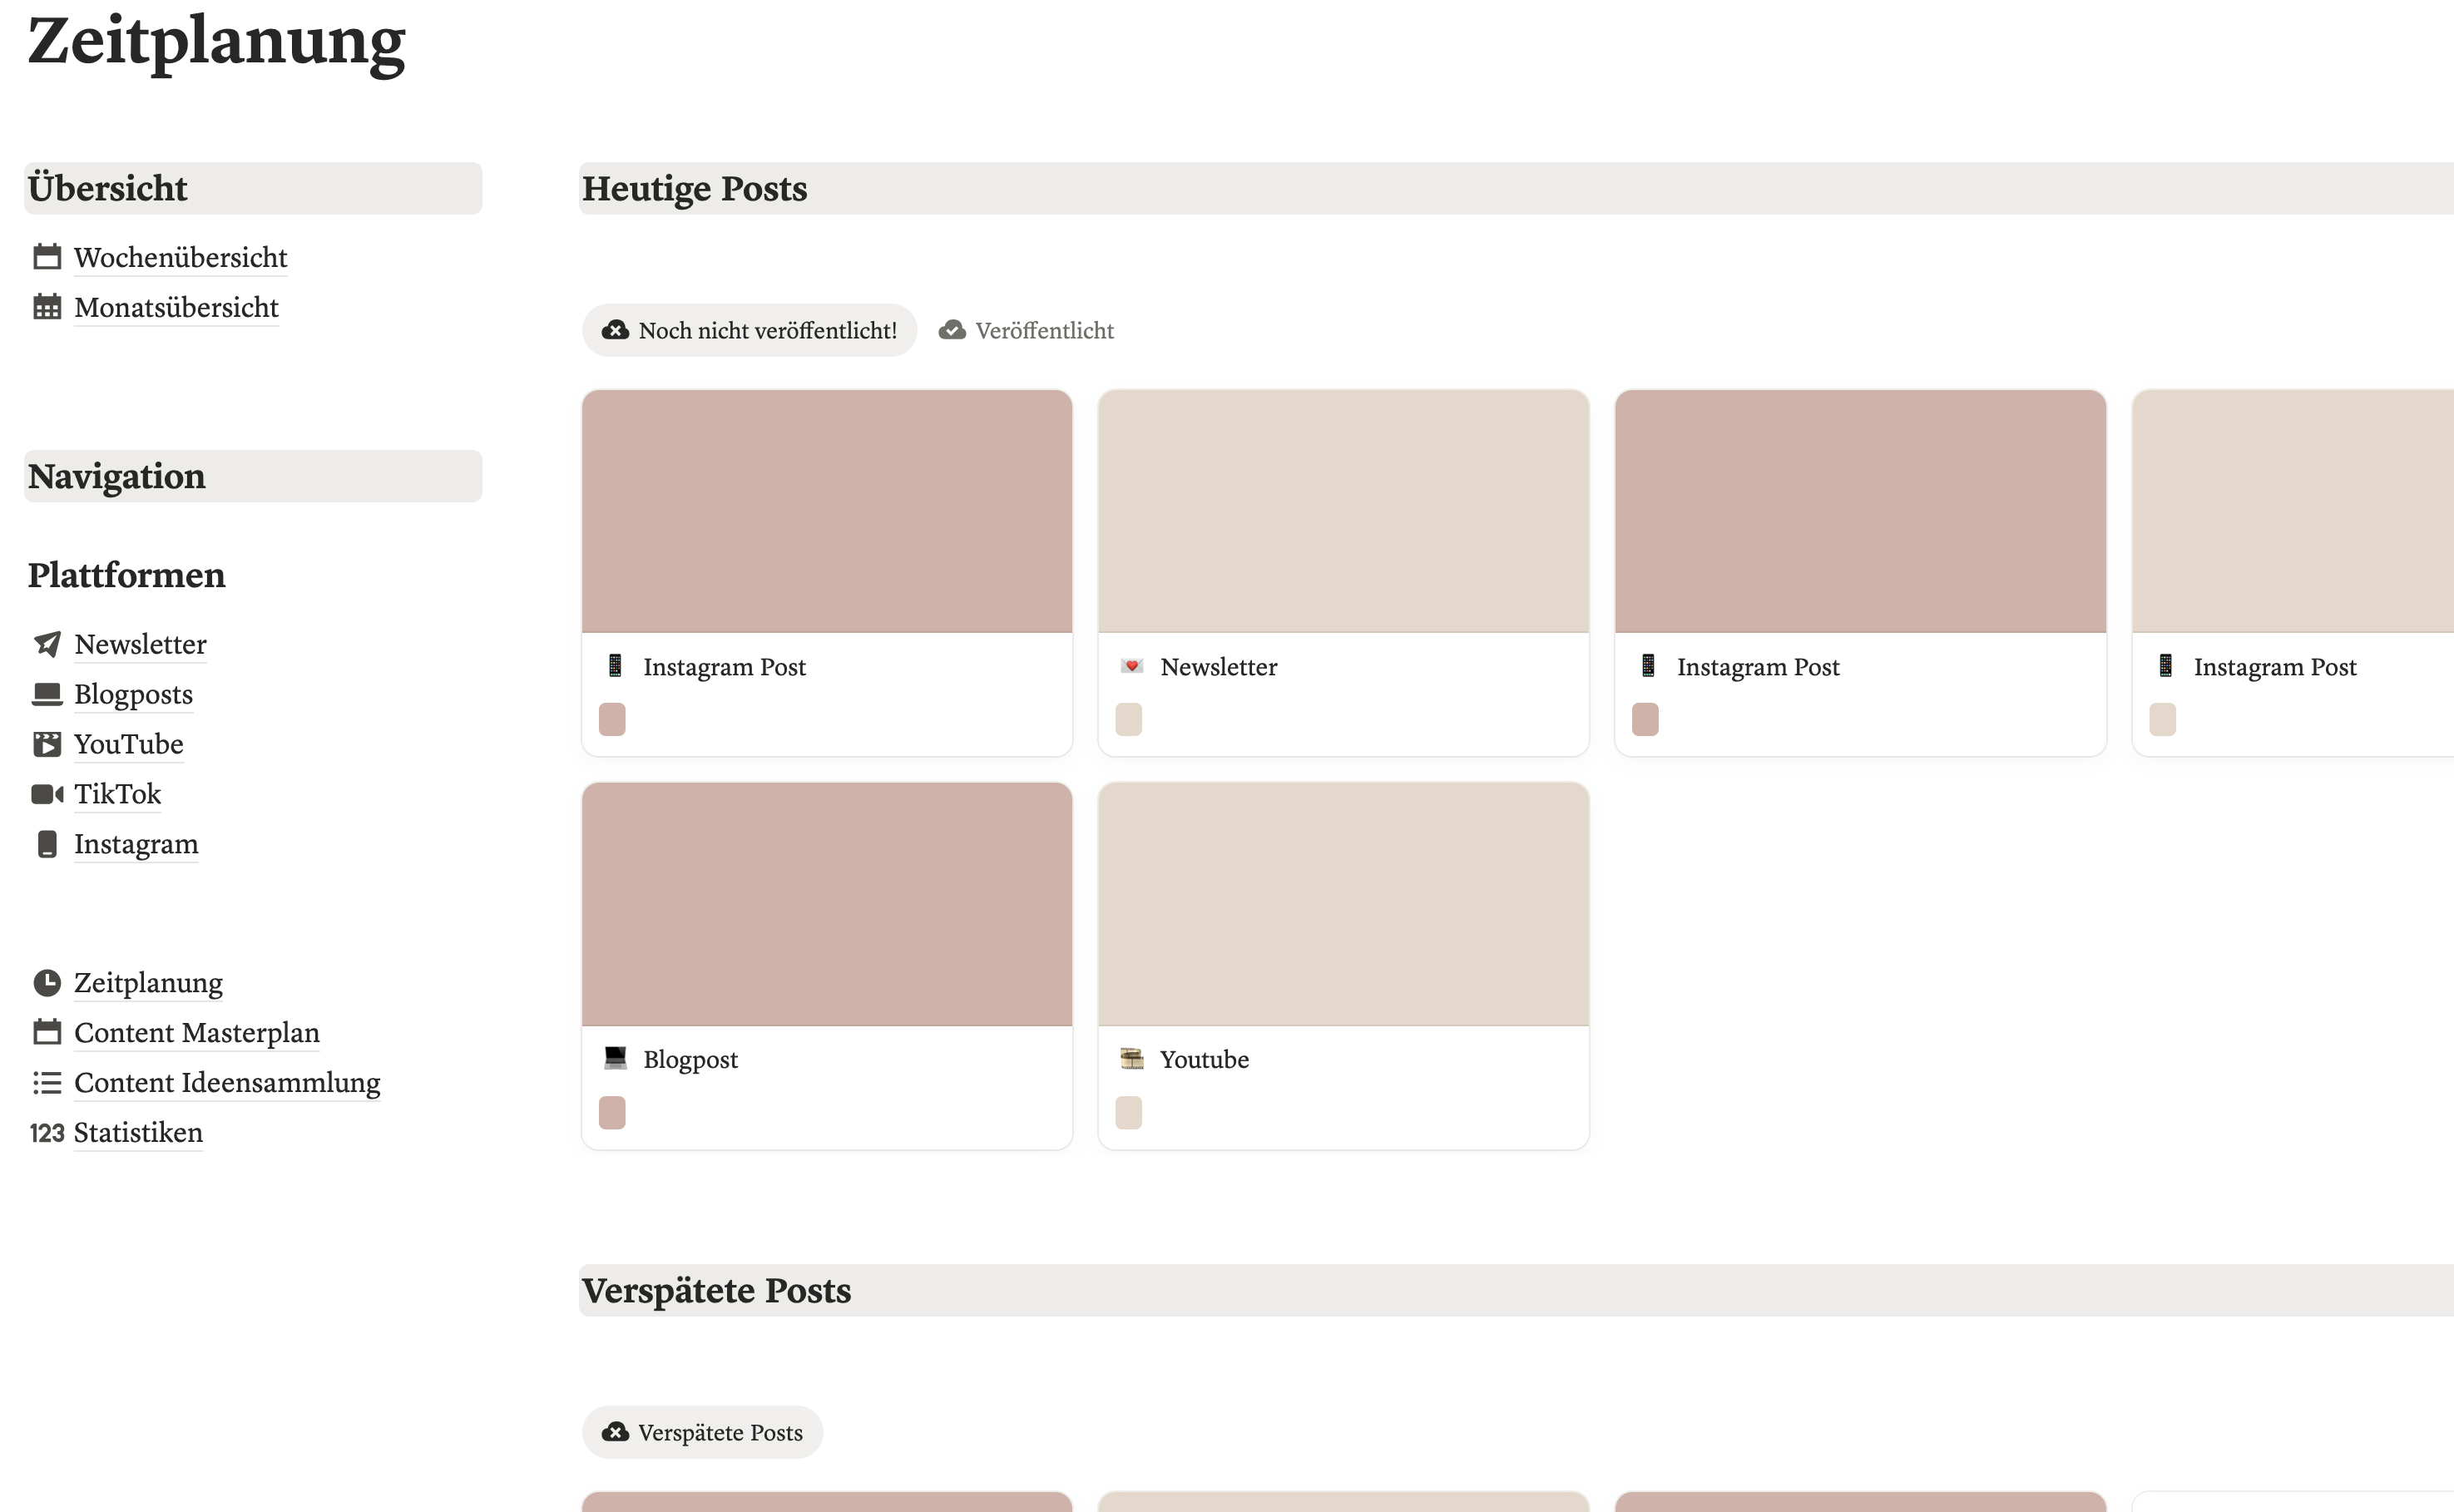Click the Heutige Posts heading
Image resolution: width=2454 pixels, height=1512 pixels.
[695, 188]
